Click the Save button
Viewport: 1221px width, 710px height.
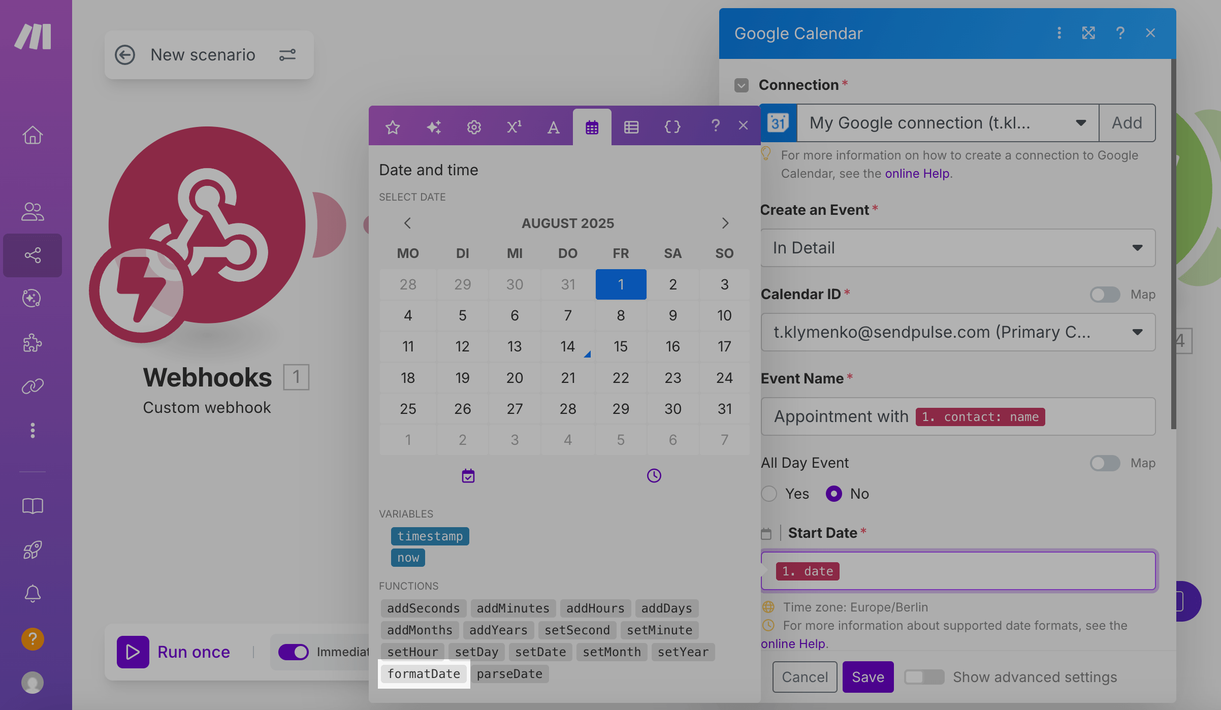(867, 677)
